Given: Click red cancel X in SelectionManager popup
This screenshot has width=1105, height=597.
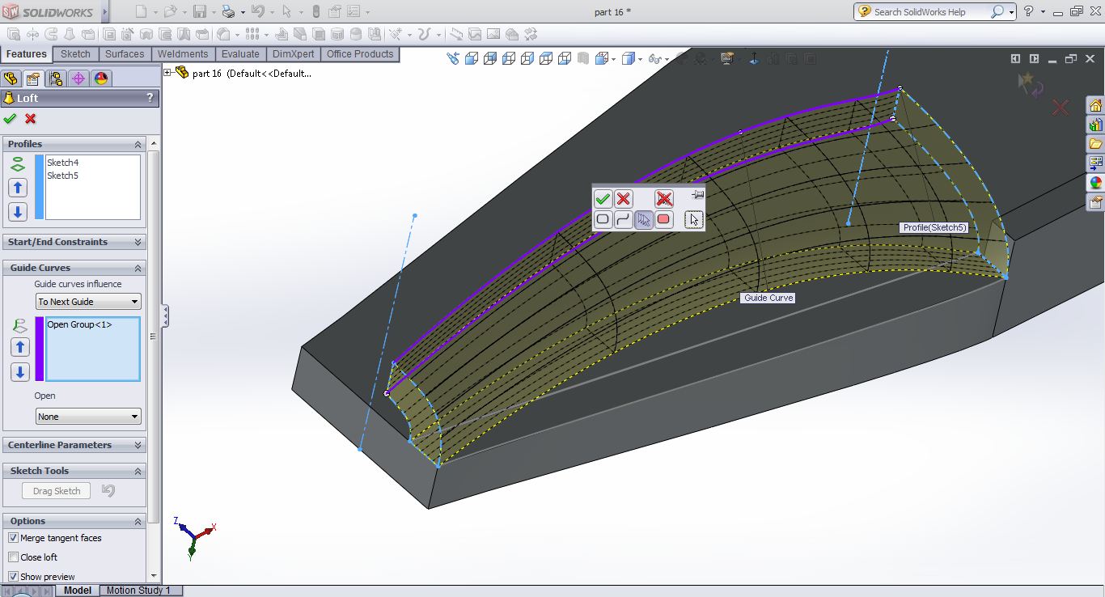Looking at the screenshot, I should point(624,199).
